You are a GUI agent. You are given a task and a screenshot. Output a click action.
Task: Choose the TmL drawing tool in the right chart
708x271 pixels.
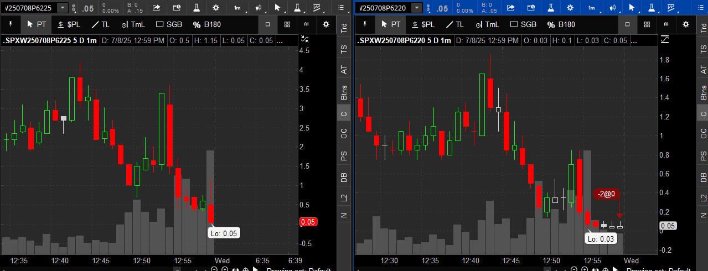pyautogui.click(x=487, y=24)
